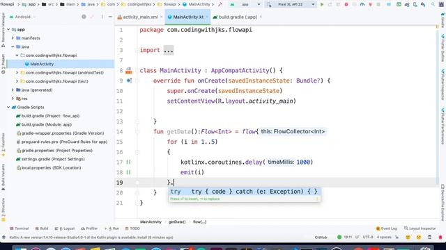
Task: Click the override gutter icon on line 9
Action: (129, 81)
